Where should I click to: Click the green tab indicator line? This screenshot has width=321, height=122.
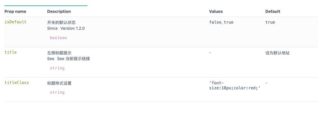(46, 6)
